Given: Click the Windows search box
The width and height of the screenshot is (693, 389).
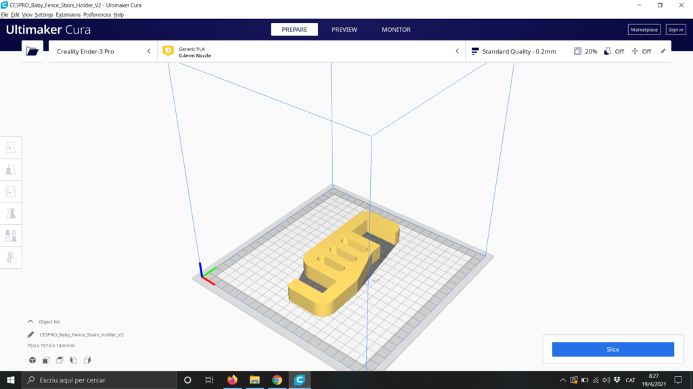Looking at the screenshot, I should 99,380.
